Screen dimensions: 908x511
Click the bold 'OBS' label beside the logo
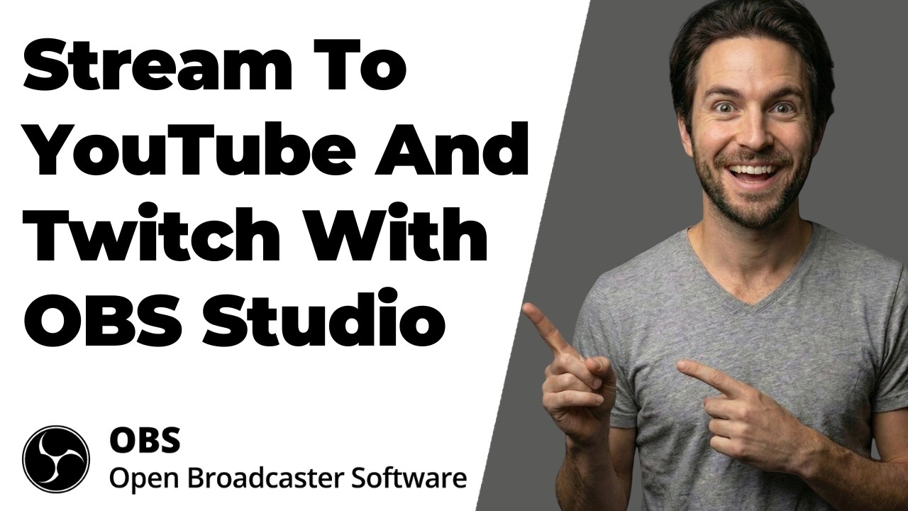point(145,441)
